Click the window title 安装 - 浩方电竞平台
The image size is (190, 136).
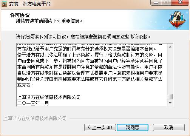(x=30, y=4)
